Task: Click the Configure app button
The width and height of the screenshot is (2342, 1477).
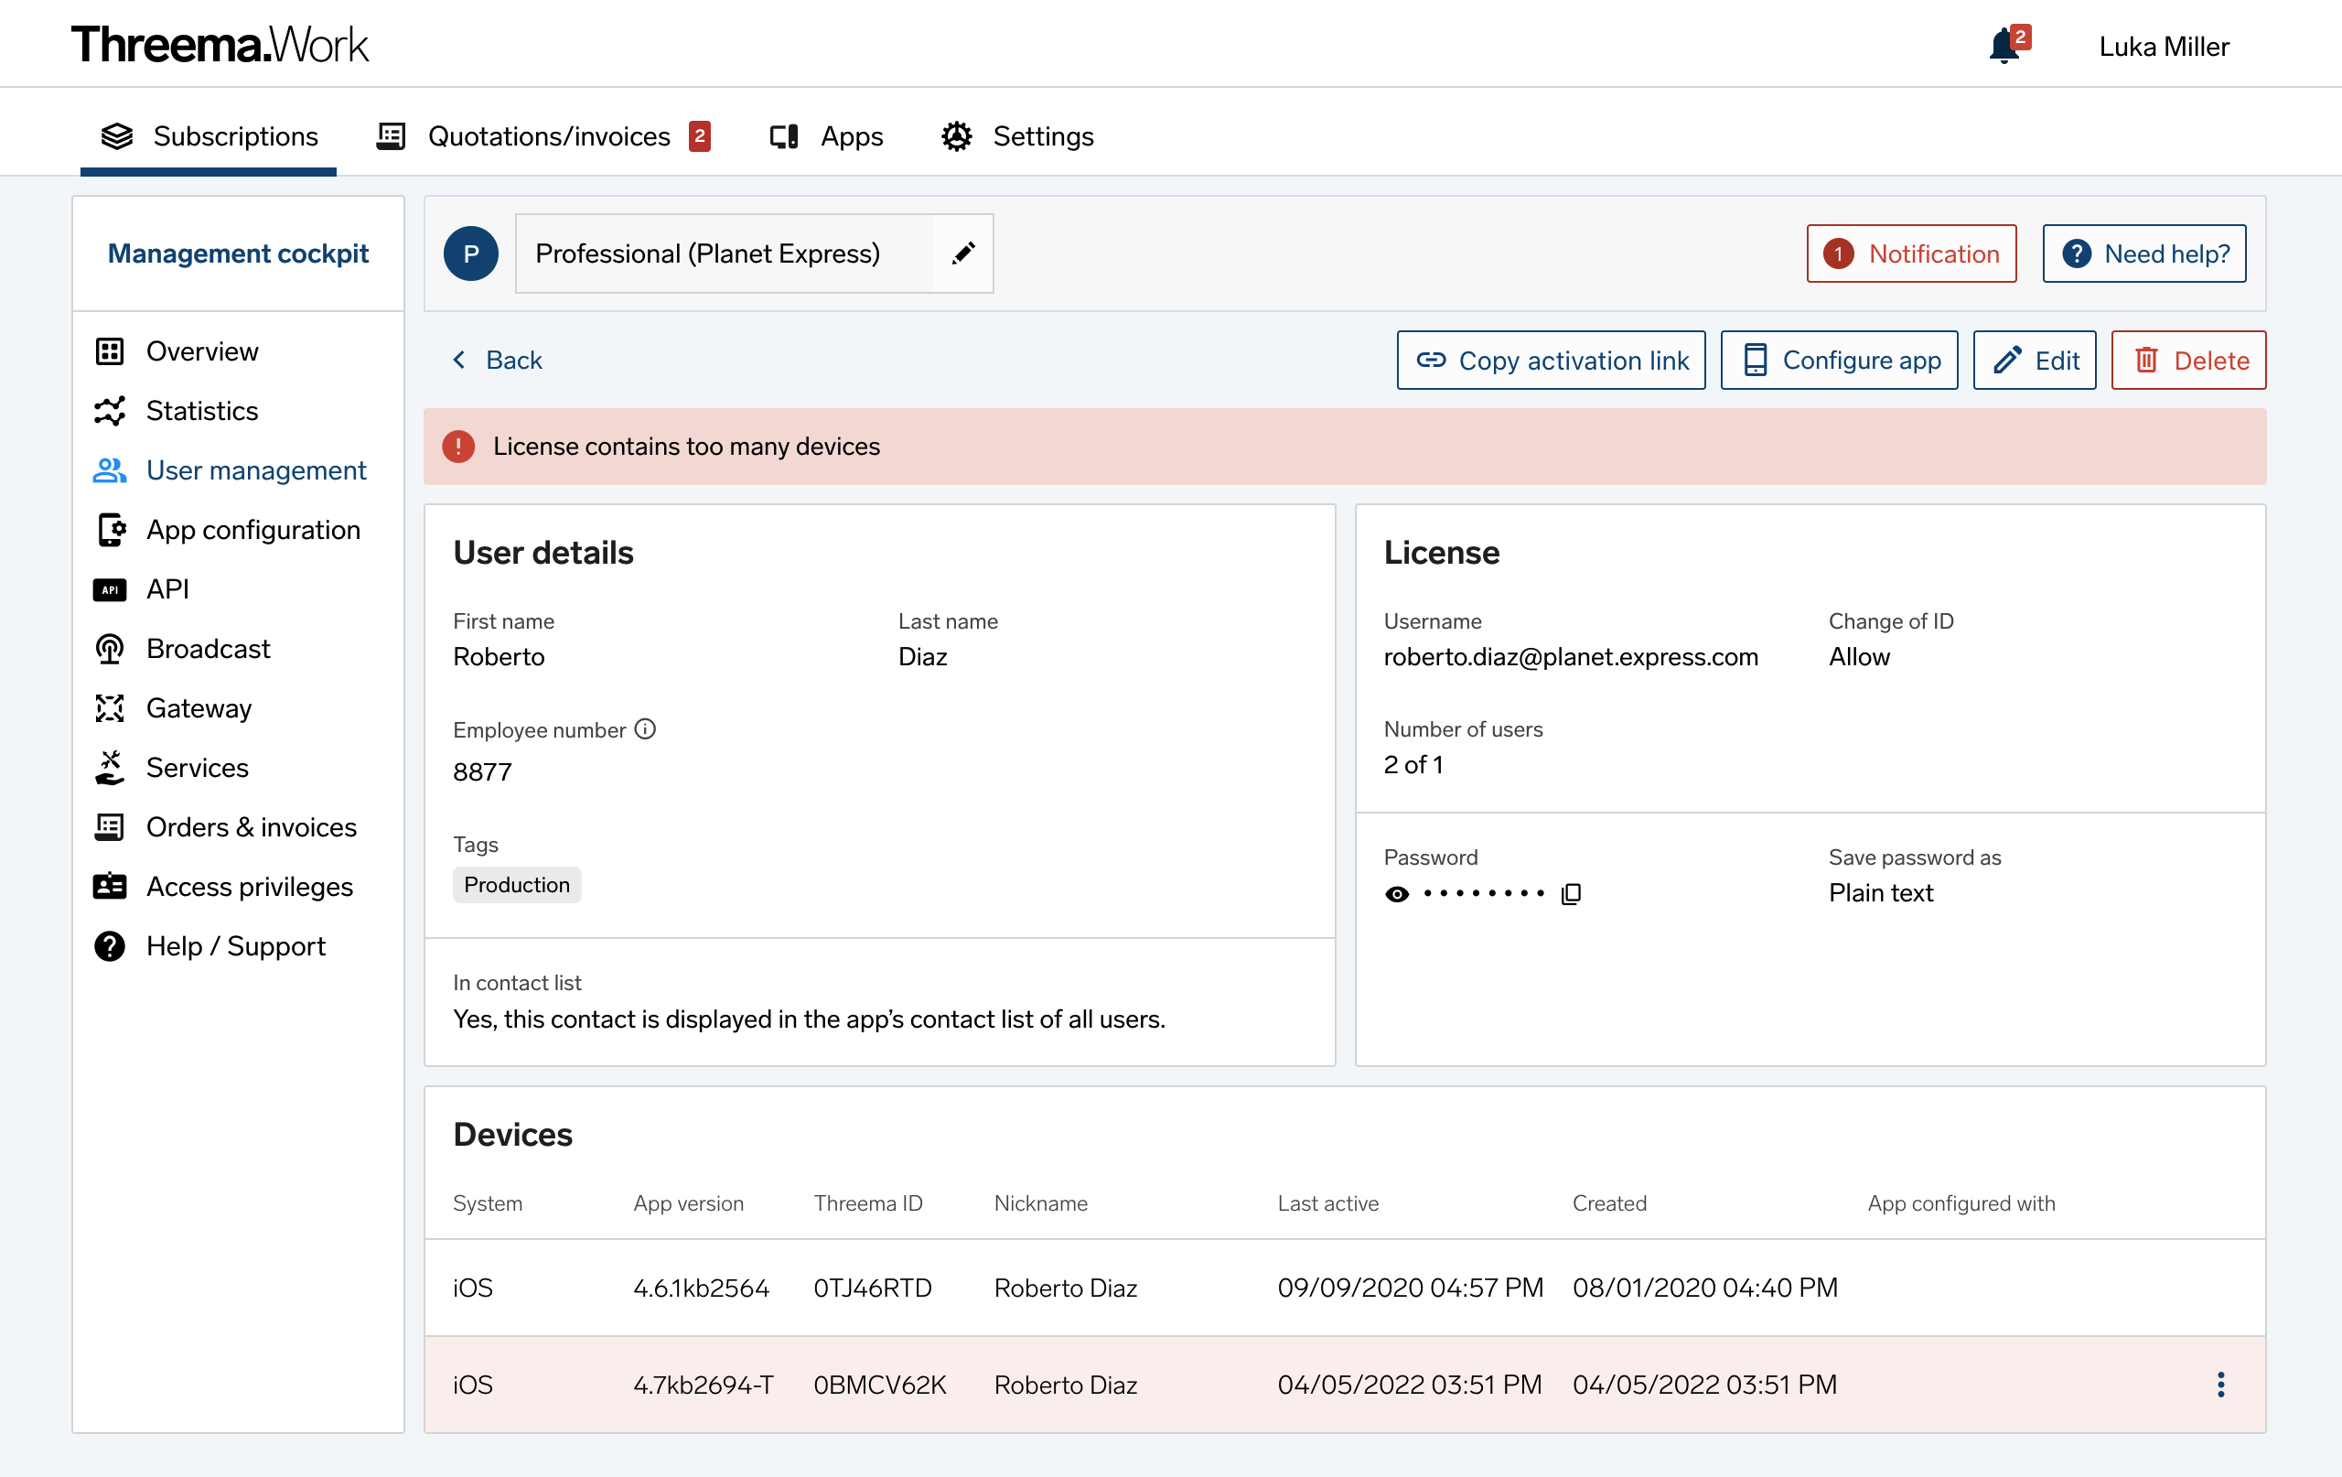Action: (x=1839, y=360)
